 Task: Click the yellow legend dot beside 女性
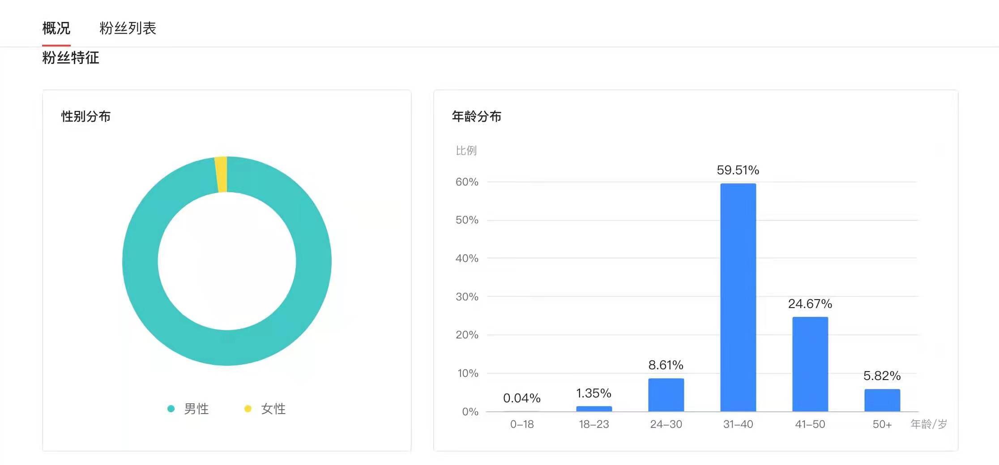249,409
